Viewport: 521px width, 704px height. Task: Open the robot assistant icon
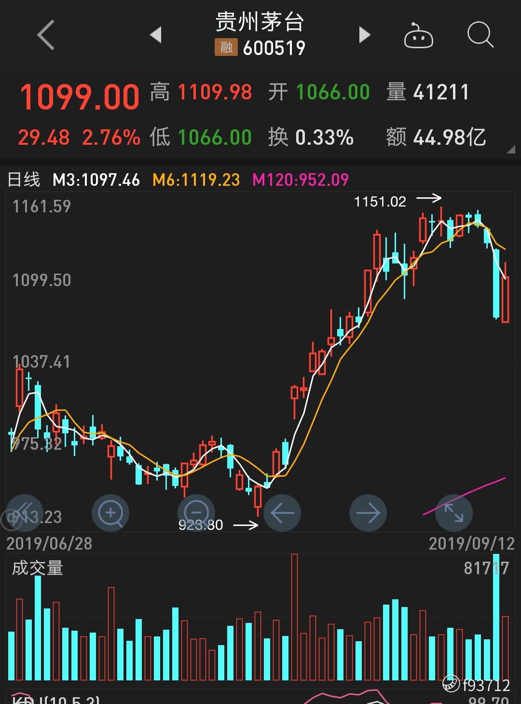[x=418, y=35]
